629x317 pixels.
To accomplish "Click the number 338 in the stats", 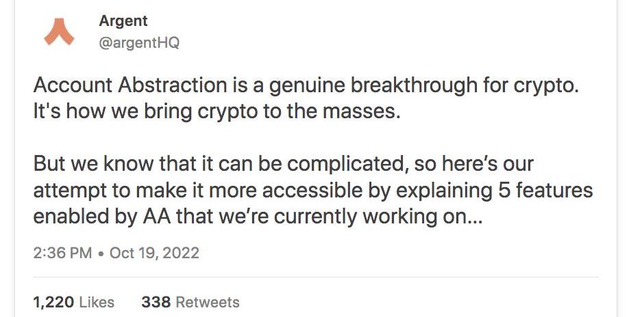I will (x=156, y=301).
